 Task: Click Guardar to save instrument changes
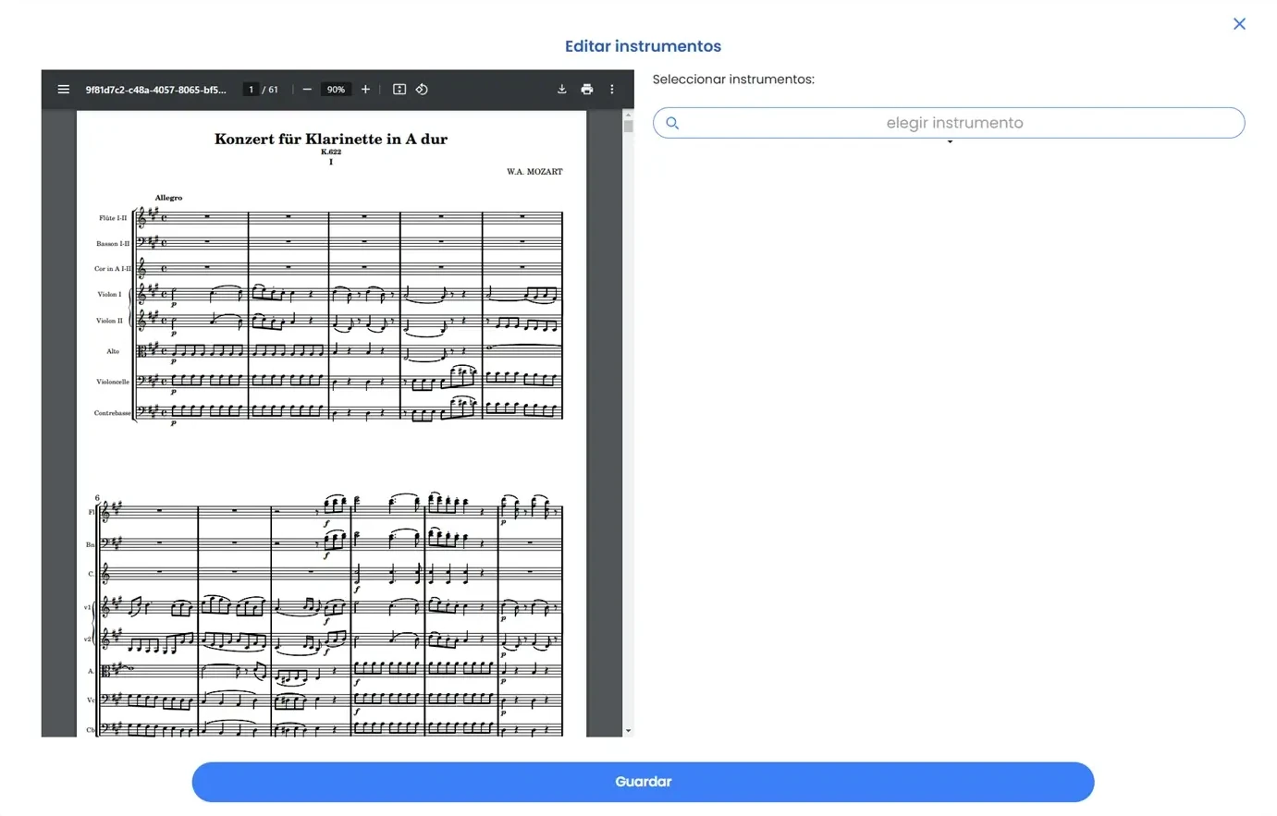[x=643, y=781]
